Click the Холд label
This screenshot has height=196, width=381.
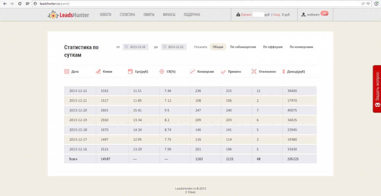(277, 14)
